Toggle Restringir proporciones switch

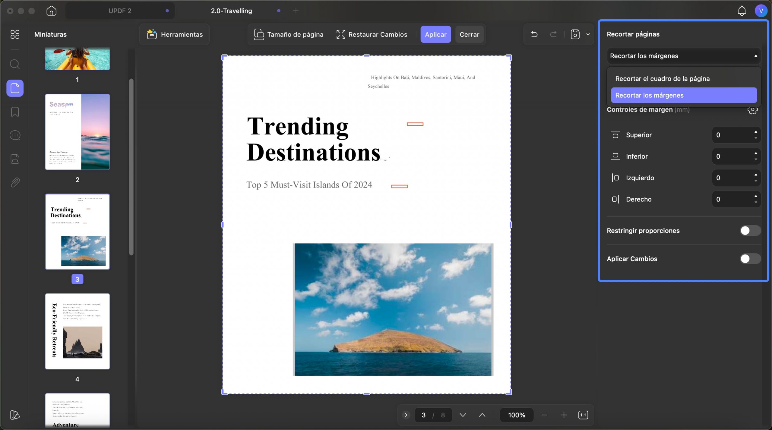[x=750, y=231]
